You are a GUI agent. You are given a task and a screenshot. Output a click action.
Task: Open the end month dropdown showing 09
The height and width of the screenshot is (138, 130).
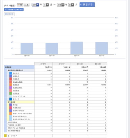pyautogui.click(x=71, y=5)
